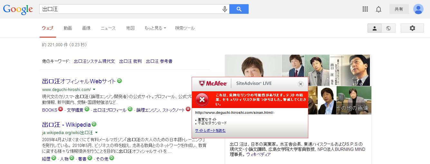The image size is (430, 164).
Task: Open 出口汪オフィシャルWebサイト result
Action: pos(79,81)
